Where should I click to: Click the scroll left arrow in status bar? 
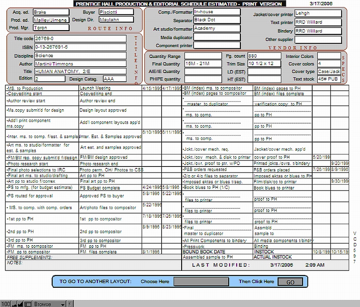coord(70,304)
